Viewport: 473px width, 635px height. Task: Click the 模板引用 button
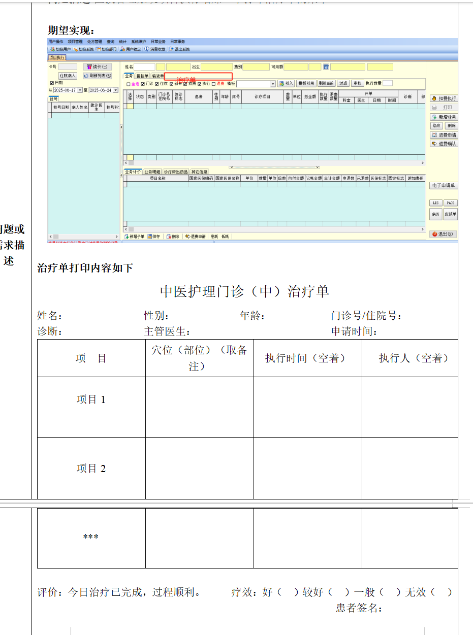(x=306, y=83)
